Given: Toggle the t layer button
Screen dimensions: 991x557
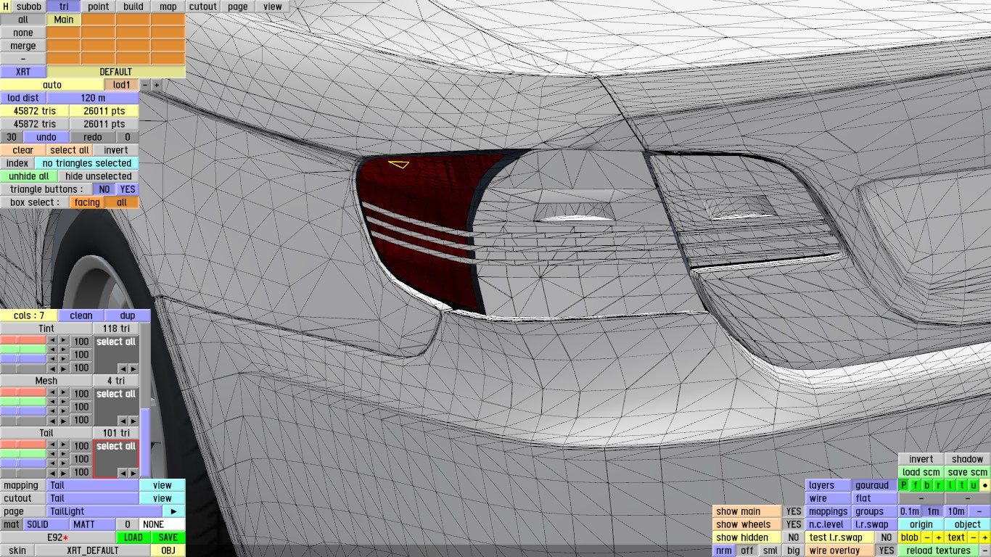Looking at the screenshot, I should 962,485.
